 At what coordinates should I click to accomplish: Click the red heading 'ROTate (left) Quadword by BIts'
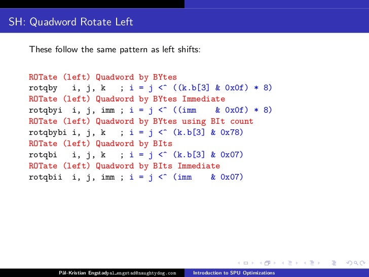tap(100, 144)
